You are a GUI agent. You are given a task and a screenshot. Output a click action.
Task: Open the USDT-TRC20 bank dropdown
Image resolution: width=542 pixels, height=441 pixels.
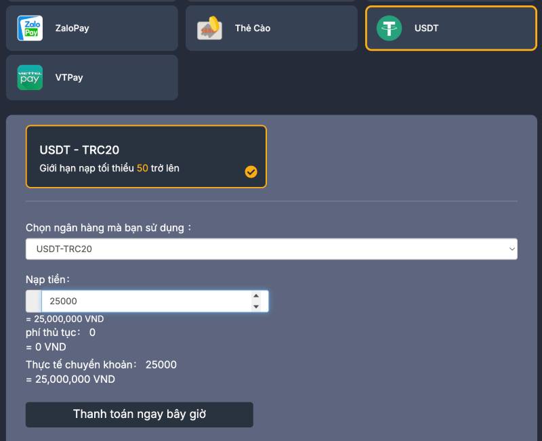pos(272,249)
